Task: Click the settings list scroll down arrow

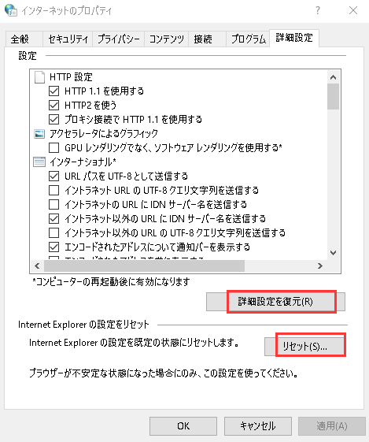Action: (x=334, y=253)
